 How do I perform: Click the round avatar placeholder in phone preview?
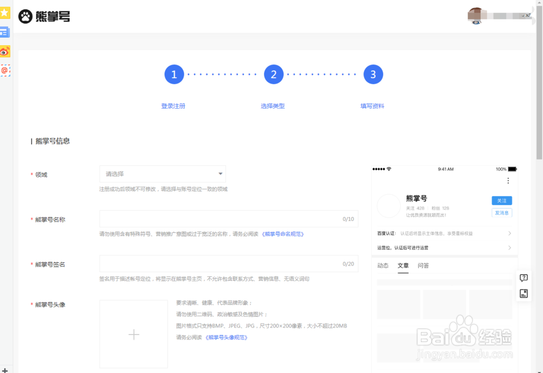pos(389,206)
